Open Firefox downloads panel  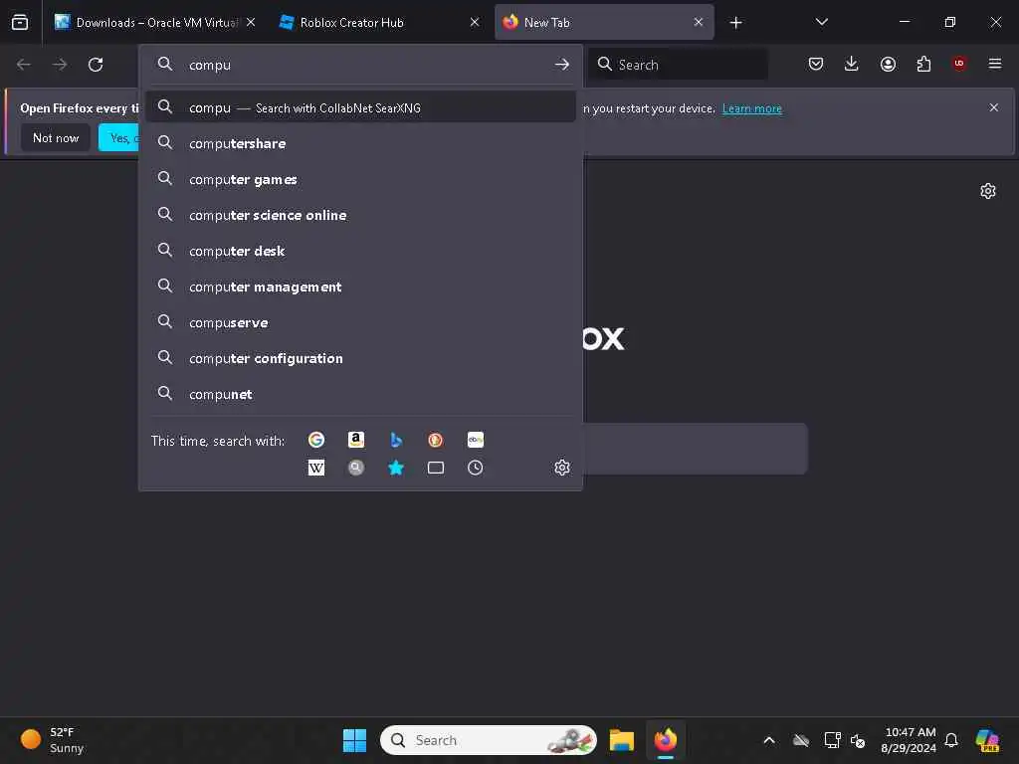pyautogui.click(x=852, y=64)
